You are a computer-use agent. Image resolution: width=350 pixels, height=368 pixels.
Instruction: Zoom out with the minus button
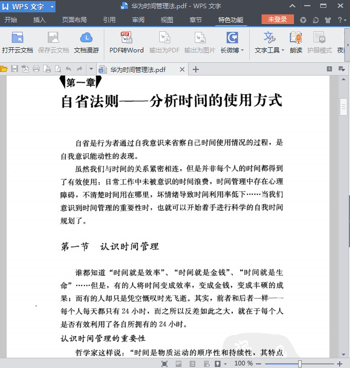[x=259, y=363]
